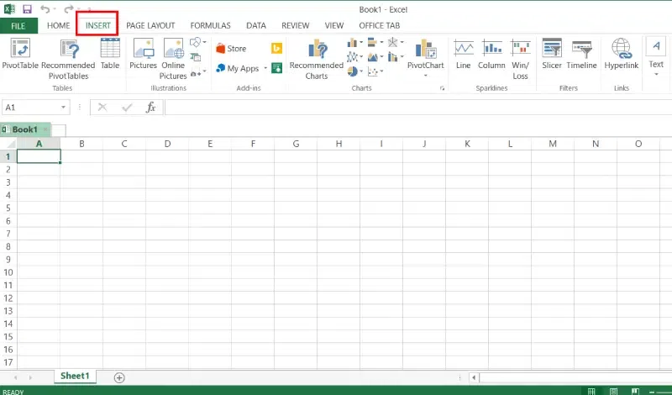Open the OFFICE TAB ribbon tab
The image size is (672, 395).
click(x=380, y=26)
